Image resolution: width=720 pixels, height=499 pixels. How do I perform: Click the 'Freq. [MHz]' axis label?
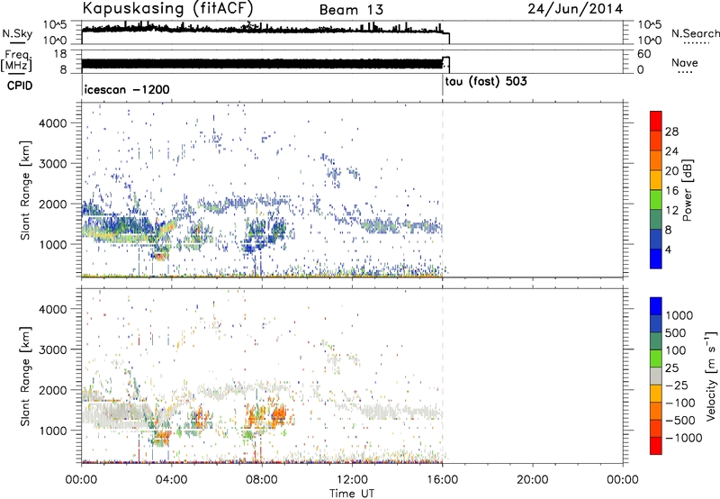16,60
